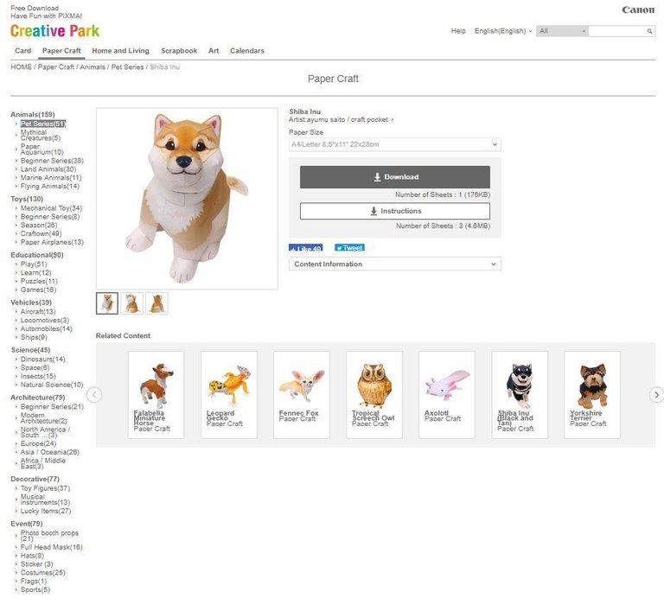
Task: Click the Creative Park logo
Action: coord(54,31)
